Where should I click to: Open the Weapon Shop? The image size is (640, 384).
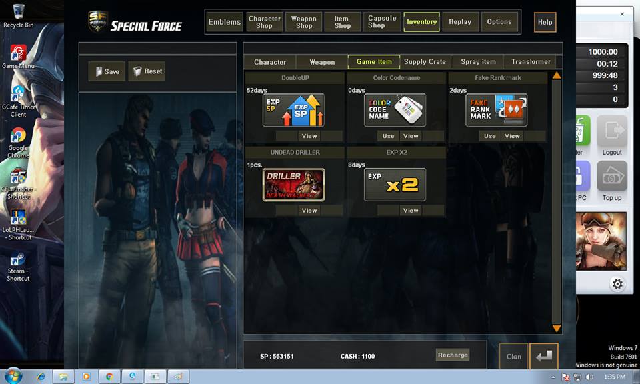tap(304, 21)
